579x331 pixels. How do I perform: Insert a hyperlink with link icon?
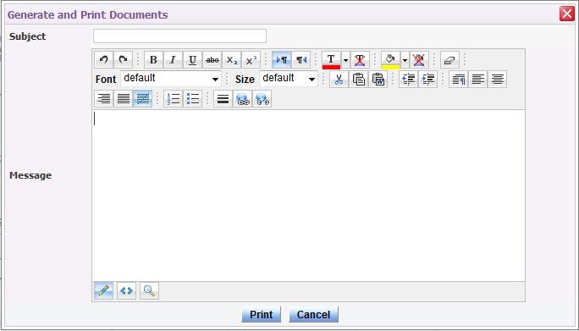click(x=243, y=99)
